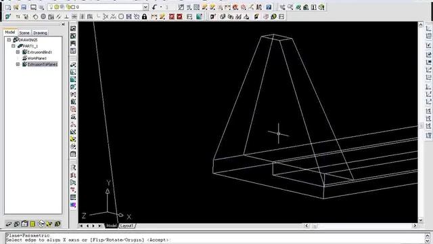Select the Model browser tab
433x244 pixels.
click(10, 33)
